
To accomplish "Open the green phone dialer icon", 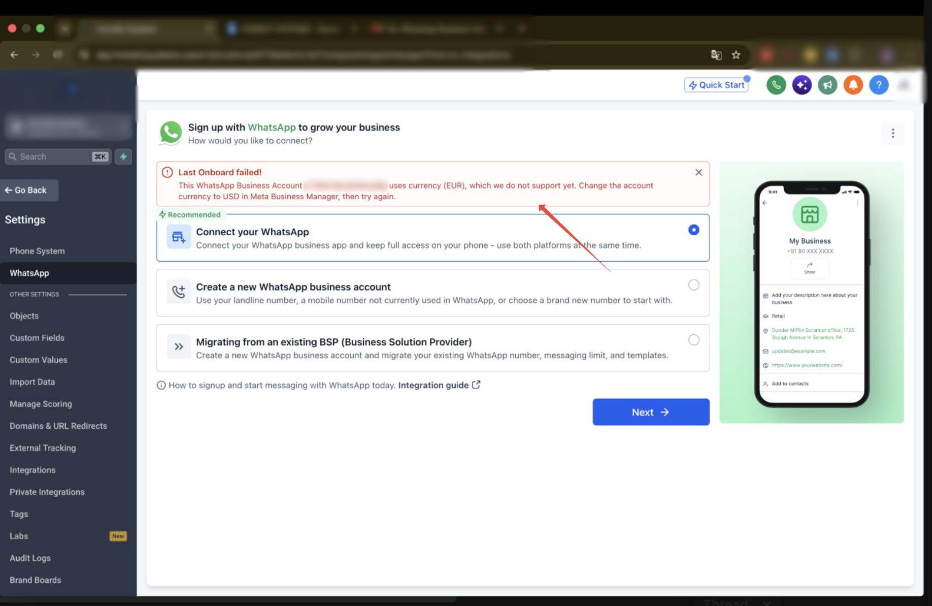I will [776, 85].
